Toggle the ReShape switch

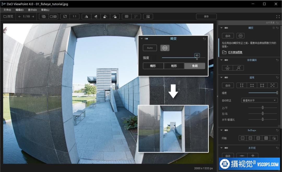(226, 130)
